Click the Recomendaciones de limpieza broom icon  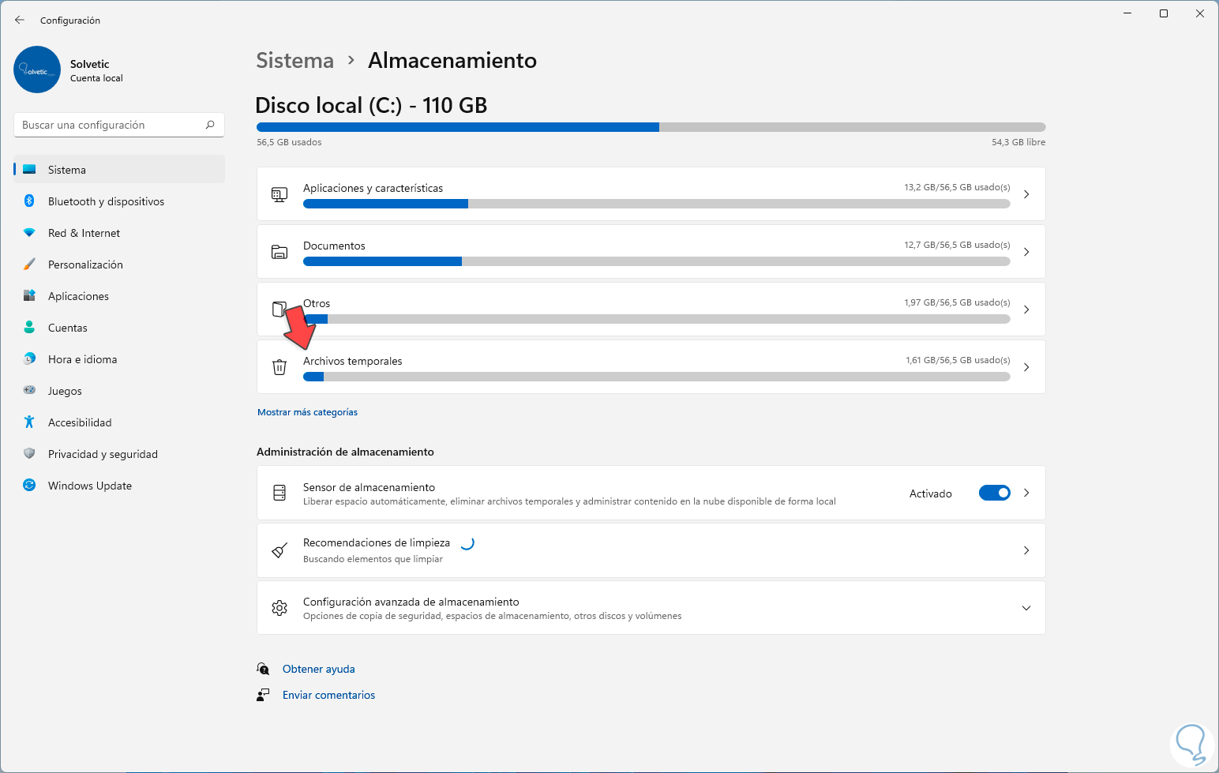click(x=279, y=550)
